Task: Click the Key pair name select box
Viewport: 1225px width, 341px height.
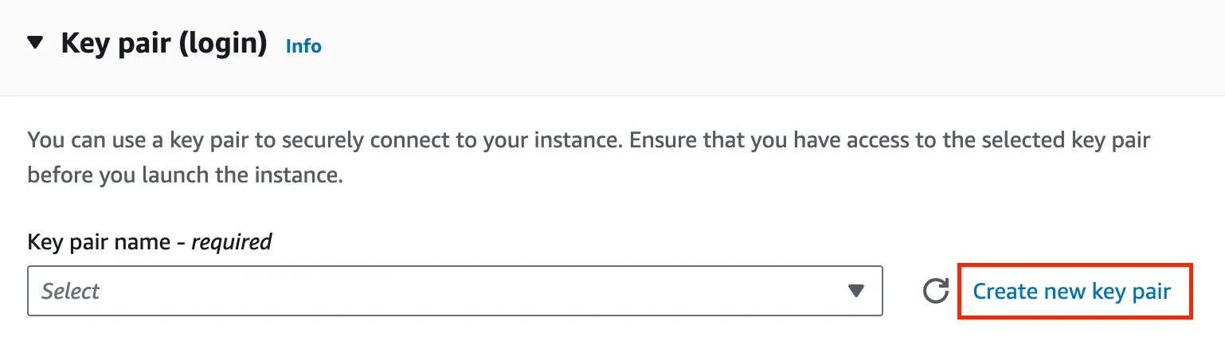Action: [x=455, y=291]
